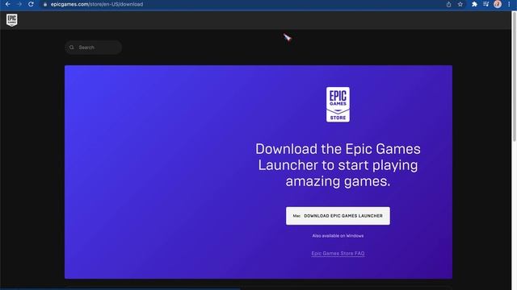Click the 'Download the Epic Games Launcher' heading

[x=338, y=165]
